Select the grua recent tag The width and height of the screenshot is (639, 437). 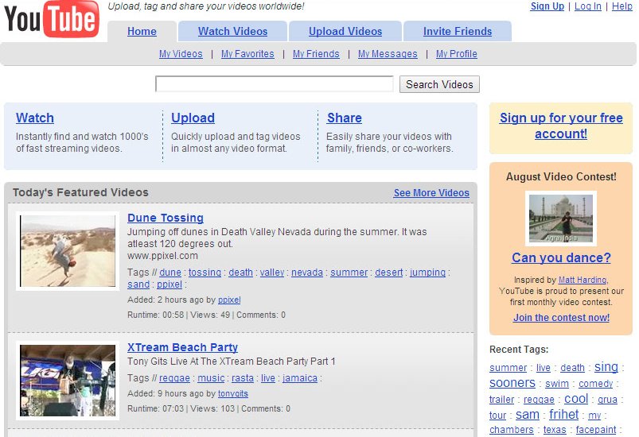pos(607,400)
